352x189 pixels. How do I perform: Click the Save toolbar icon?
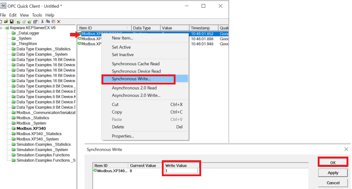[x=11, y=21]
